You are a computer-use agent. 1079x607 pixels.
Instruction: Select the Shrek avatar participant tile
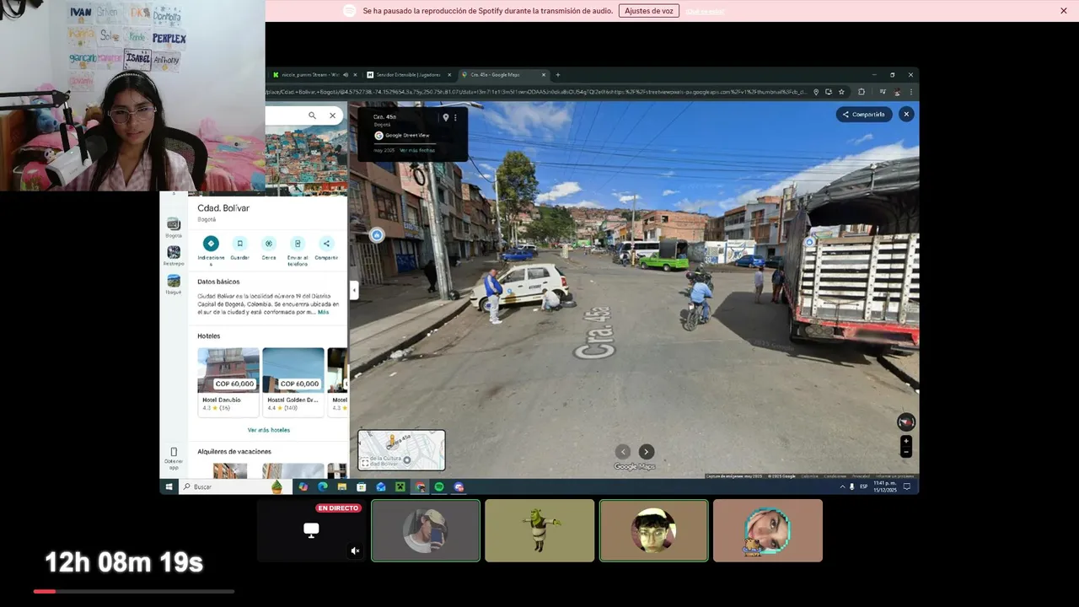point(539,530)
